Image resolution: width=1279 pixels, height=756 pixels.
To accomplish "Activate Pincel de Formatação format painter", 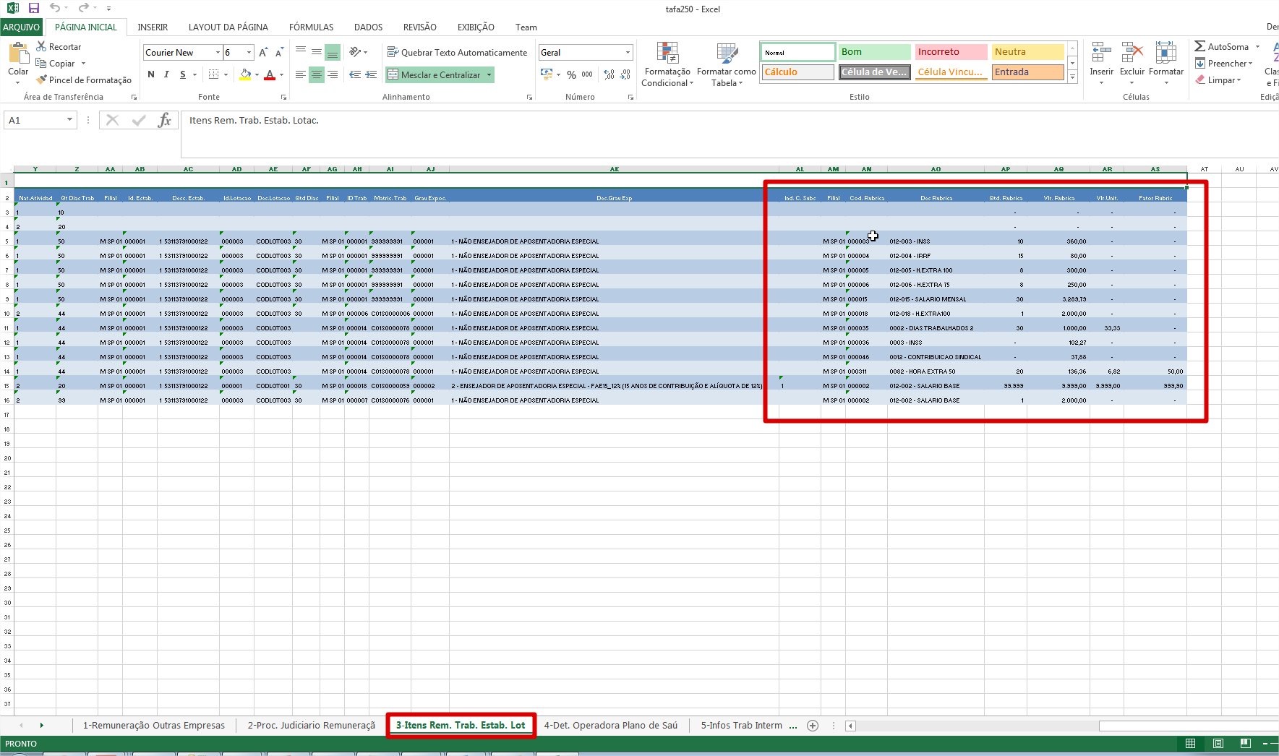I will click(84, 80).
